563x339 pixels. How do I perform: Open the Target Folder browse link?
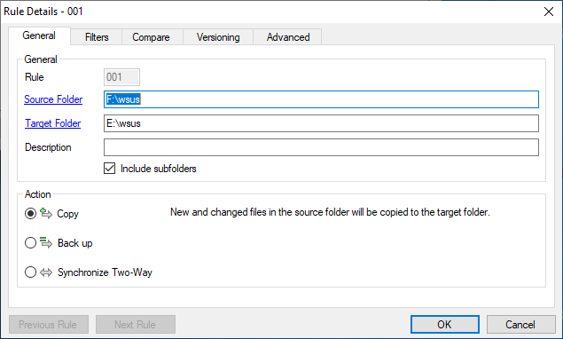coord(53,123)
